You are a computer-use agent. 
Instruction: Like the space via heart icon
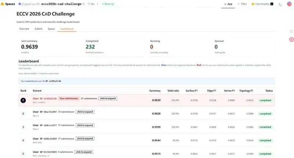coord(89,4)
